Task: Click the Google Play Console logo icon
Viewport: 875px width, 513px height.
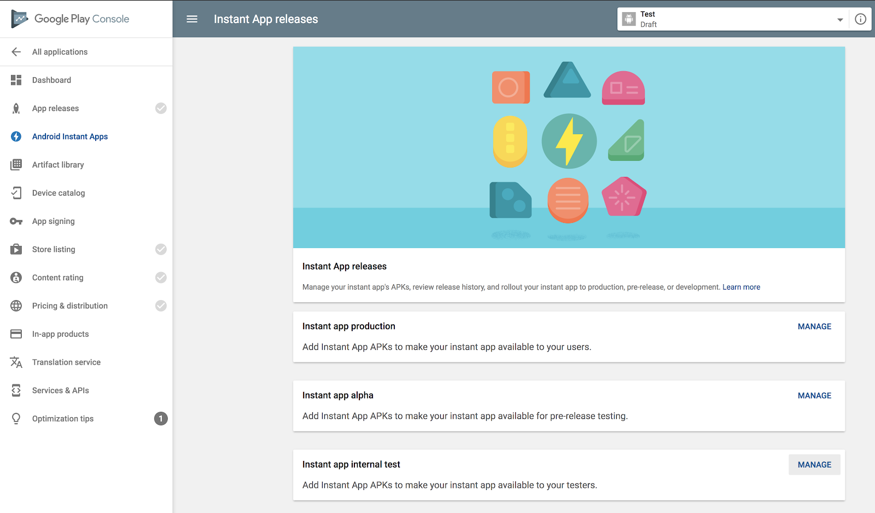Action: point(20,19)
